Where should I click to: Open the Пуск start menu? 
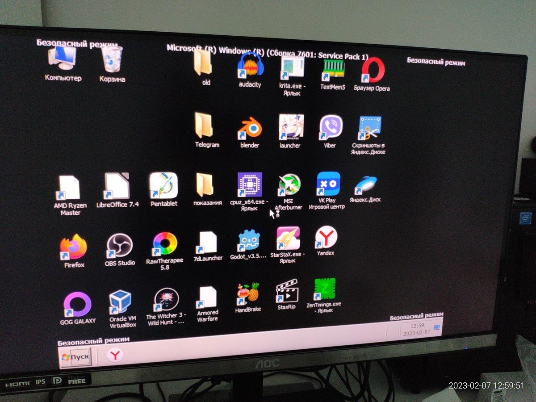(75, 357)
